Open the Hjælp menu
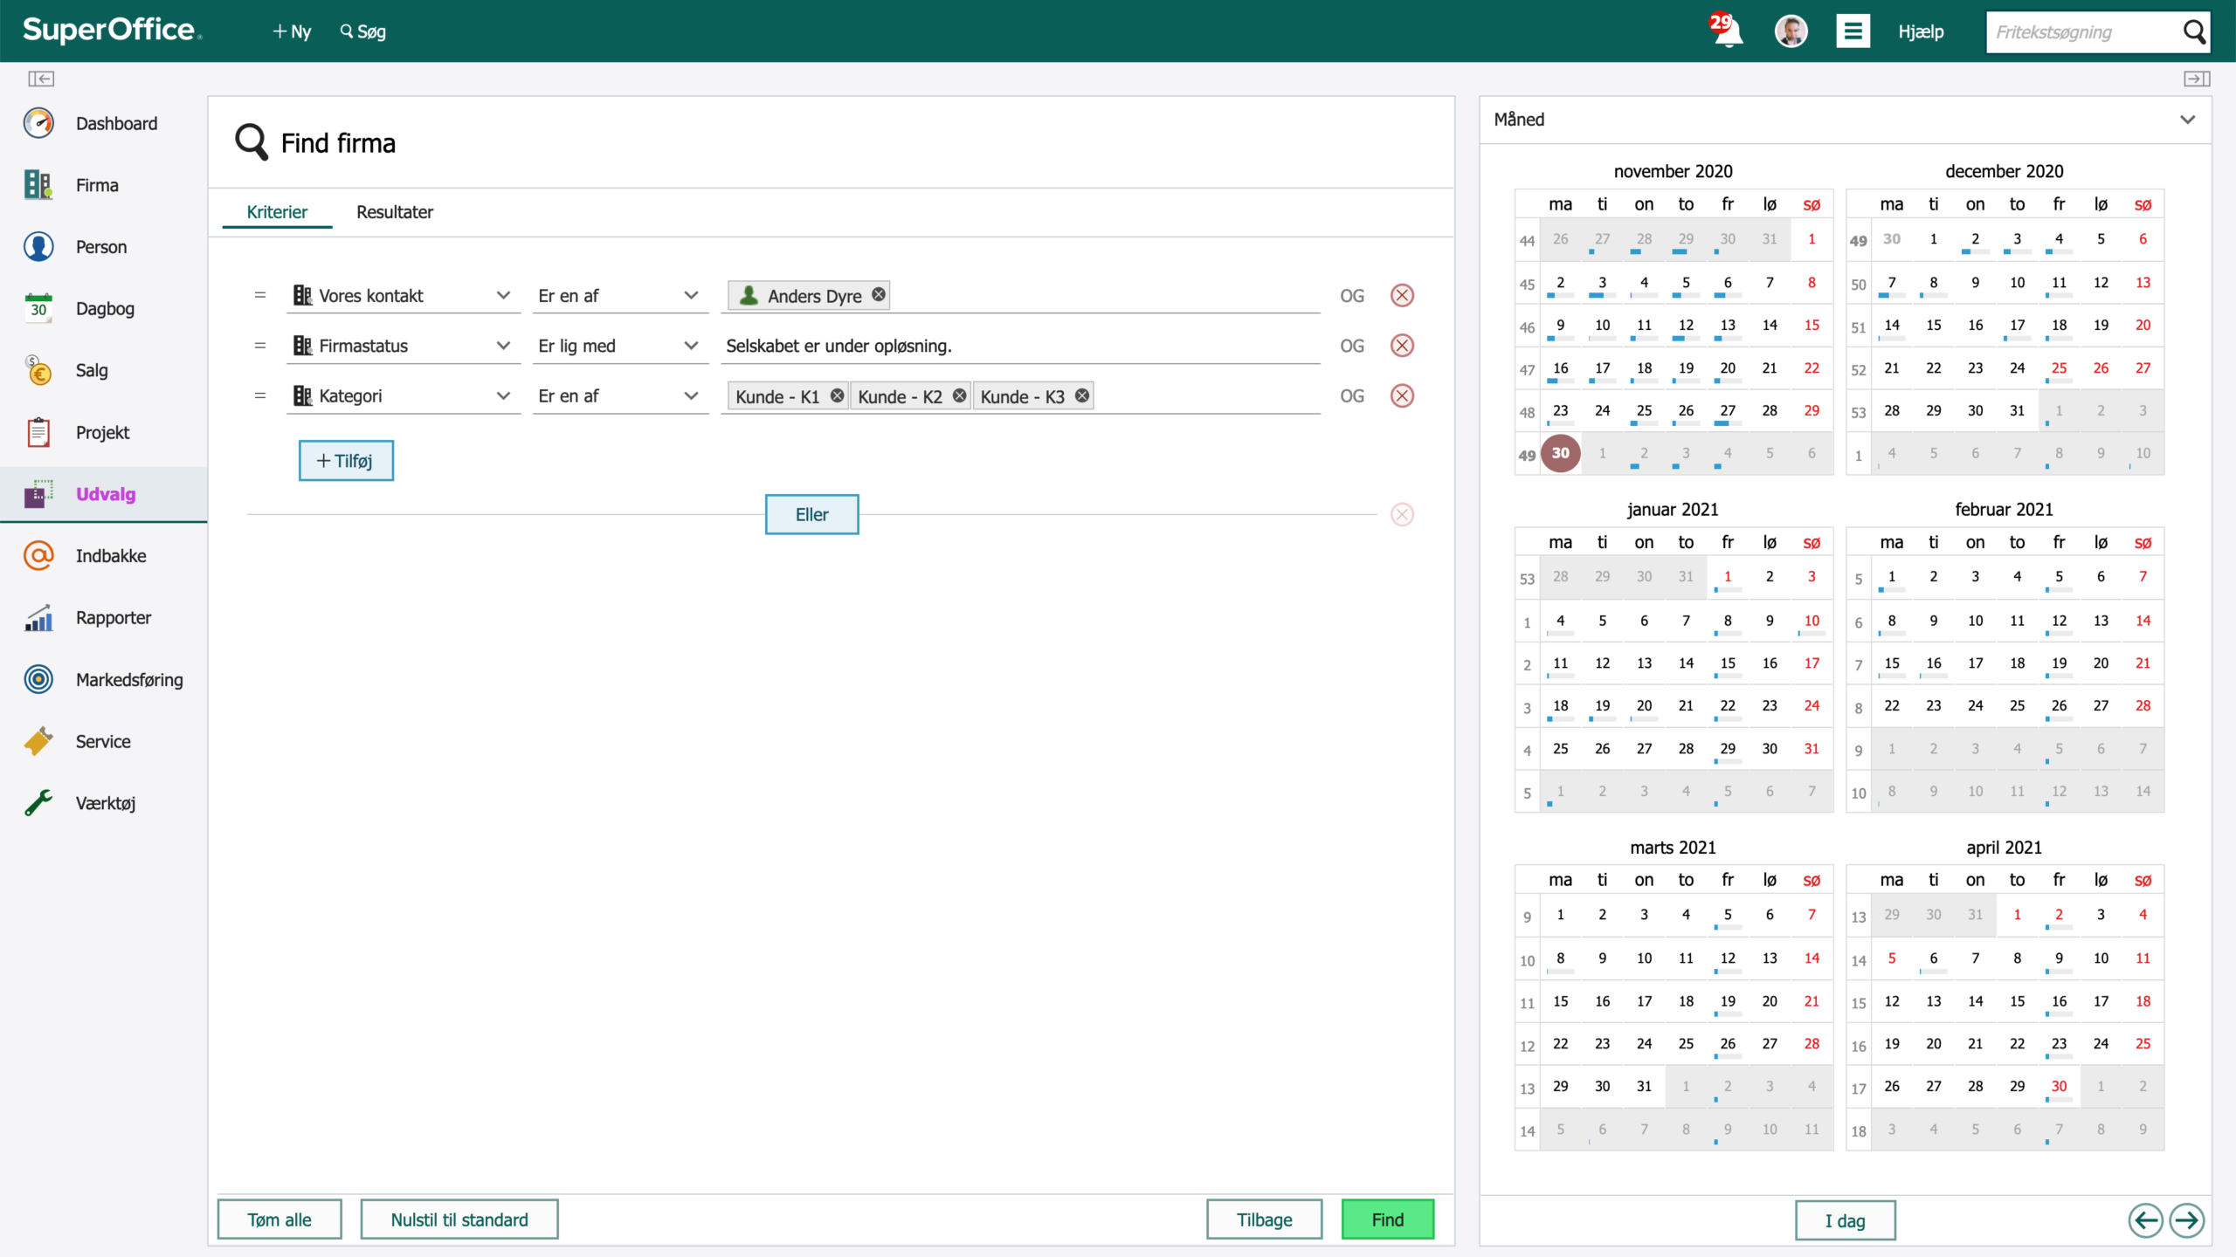The height and width of the screenshot is (1257, 2236). tap(1921, 31)
